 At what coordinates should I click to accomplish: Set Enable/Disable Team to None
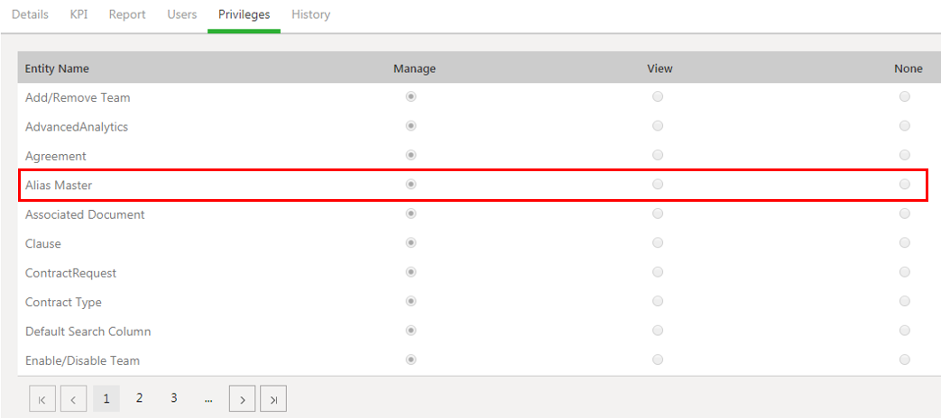point(904,360)
